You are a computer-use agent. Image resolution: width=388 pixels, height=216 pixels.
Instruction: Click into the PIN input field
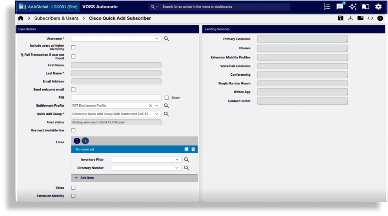(116, 98)
